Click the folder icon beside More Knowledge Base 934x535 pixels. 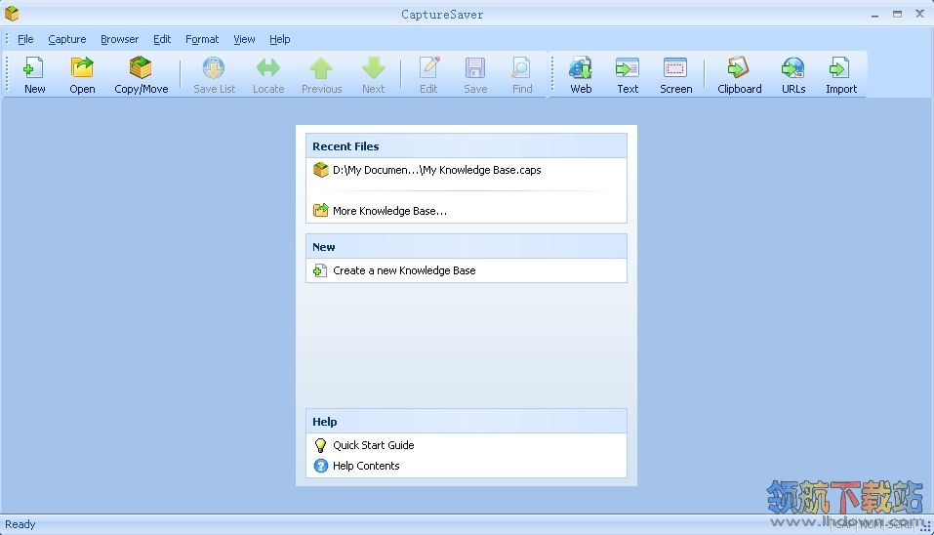click(x=320, y=210)
